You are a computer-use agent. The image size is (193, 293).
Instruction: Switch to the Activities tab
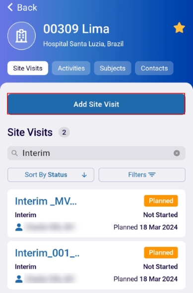(71, 68)
